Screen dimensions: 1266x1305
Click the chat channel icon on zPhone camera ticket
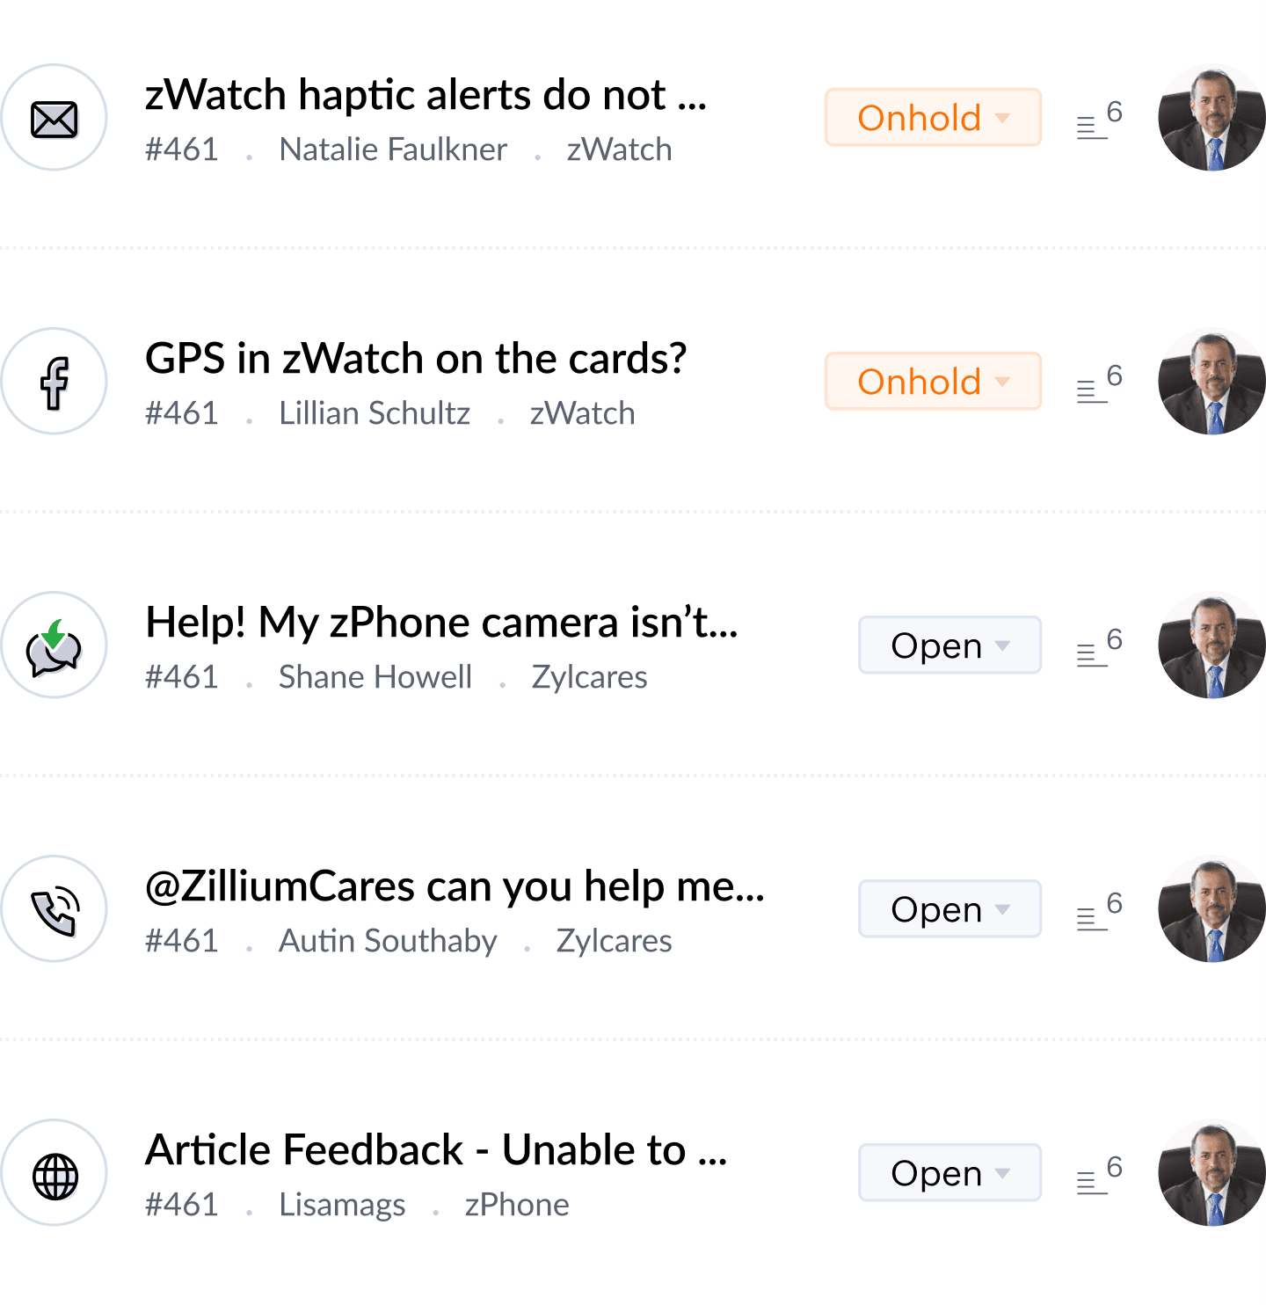pos(54,645)
